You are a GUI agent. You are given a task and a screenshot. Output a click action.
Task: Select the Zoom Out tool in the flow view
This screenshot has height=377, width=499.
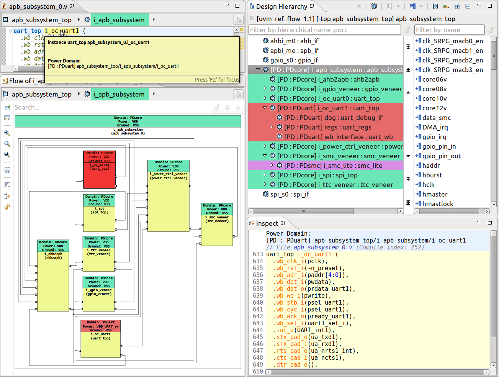[x=7, y=143]
